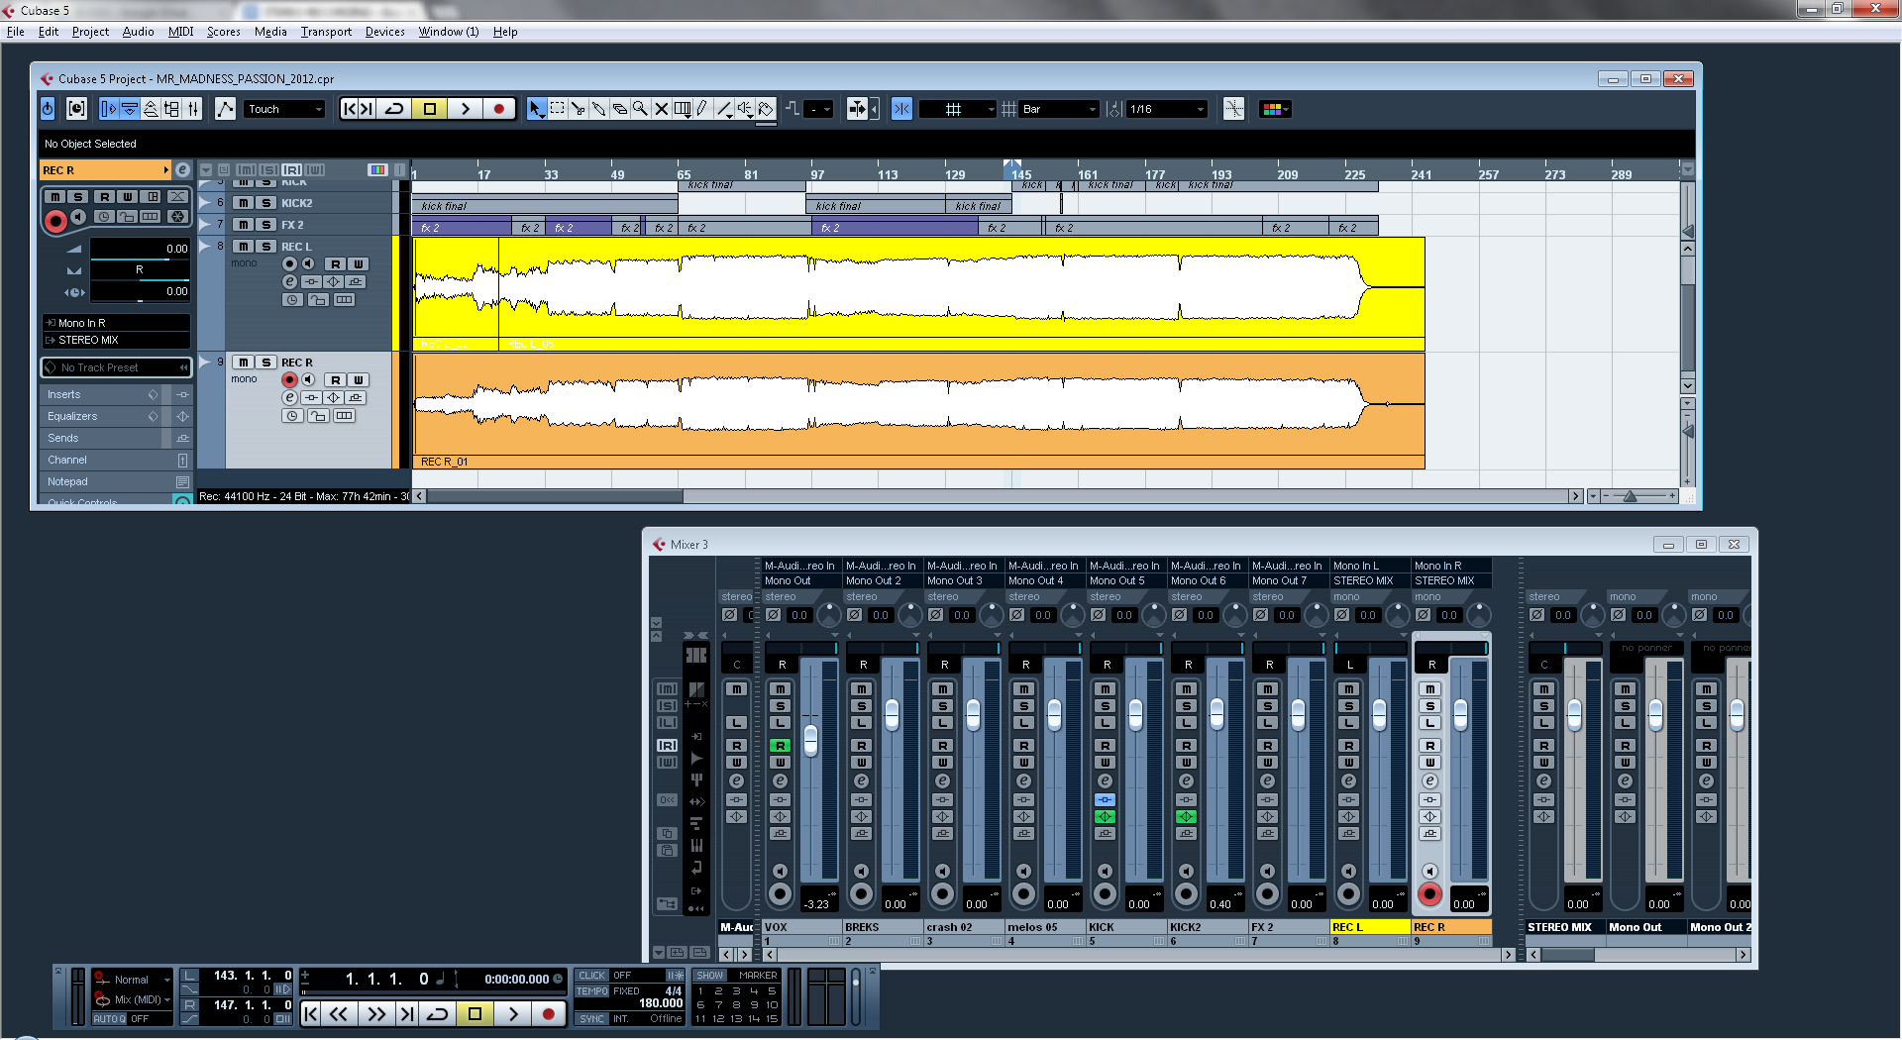The height and width of the screenshot is (1040, 1902).
Task: Open the snap type grid dropdown
Action: (958, 109)
